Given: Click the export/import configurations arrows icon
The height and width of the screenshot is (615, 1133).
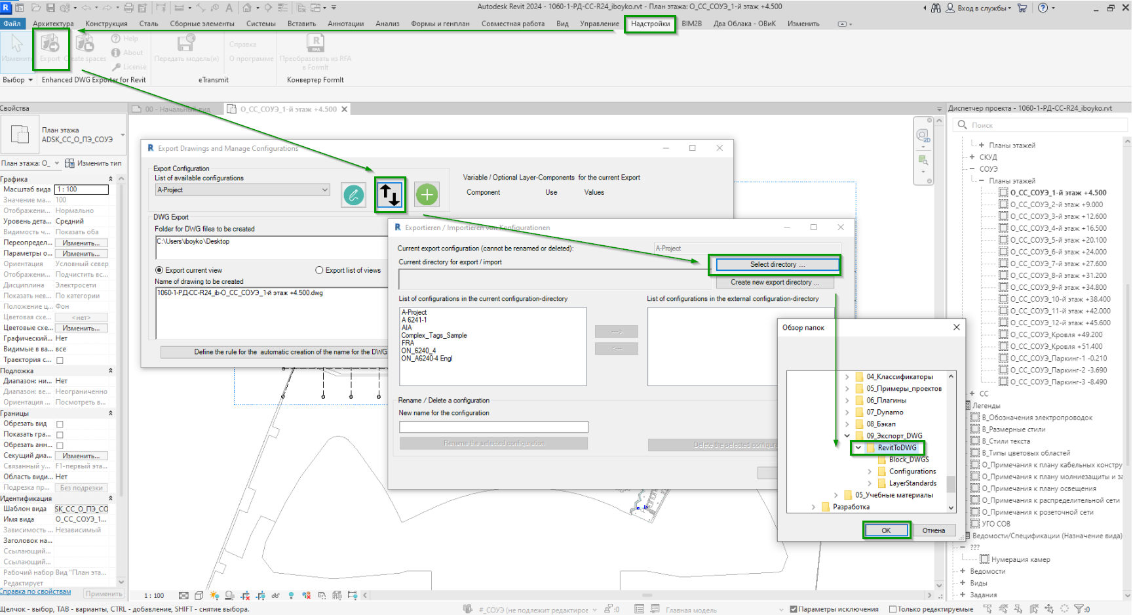Looking at the screenshot, I should point(390,195).
